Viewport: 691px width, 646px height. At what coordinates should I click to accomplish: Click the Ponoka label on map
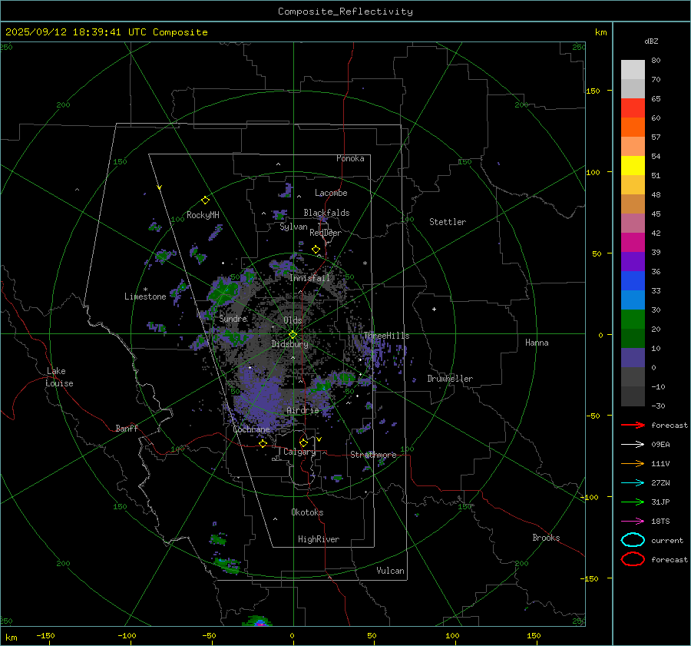pos(350,158)
